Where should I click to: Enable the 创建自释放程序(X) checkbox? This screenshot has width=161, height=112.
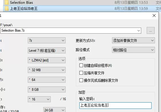click(81, 65)
